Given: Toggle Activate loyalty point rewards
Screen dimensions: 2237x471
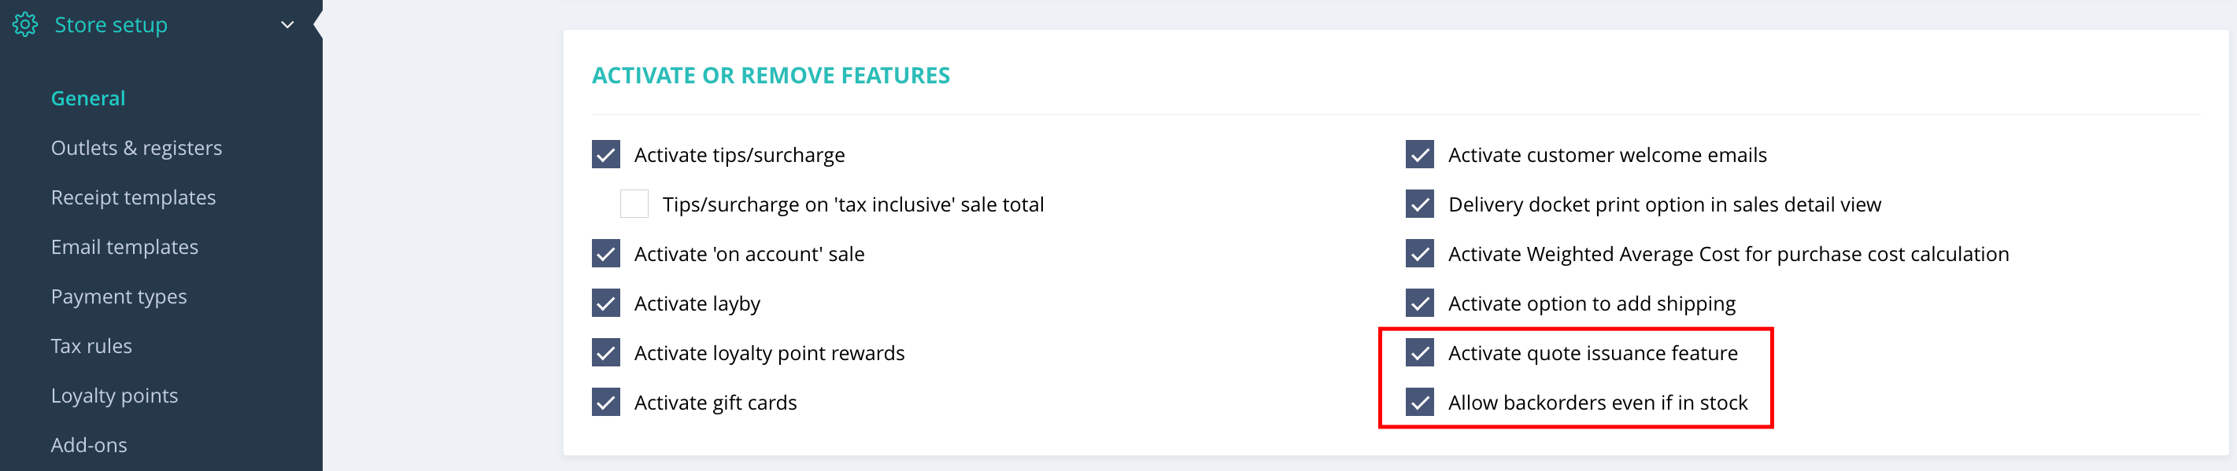Looking at the screenshot, I should (x=606, y=352).
